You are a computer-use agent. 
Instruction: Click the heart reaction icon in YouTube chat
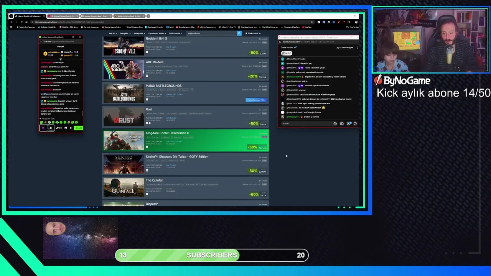pos(355,123)
